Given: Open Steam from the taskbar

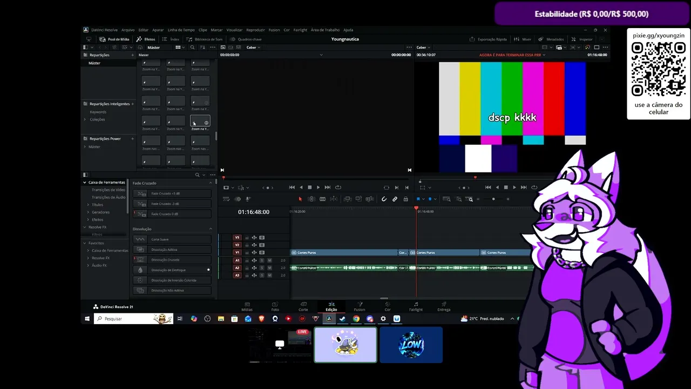Looking at the screenshot, I should point(343,319).
